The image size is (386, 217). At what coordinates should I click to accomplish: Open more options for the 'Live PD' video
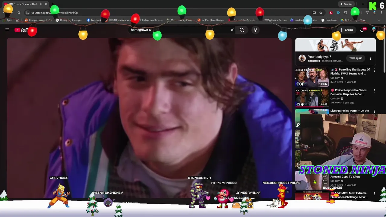pyautogui.click(x=374, y=111)
